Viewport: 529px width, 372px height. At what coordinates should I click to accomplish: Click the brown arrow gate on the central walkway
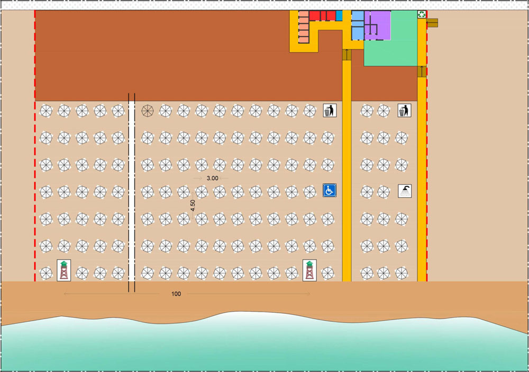347,55
